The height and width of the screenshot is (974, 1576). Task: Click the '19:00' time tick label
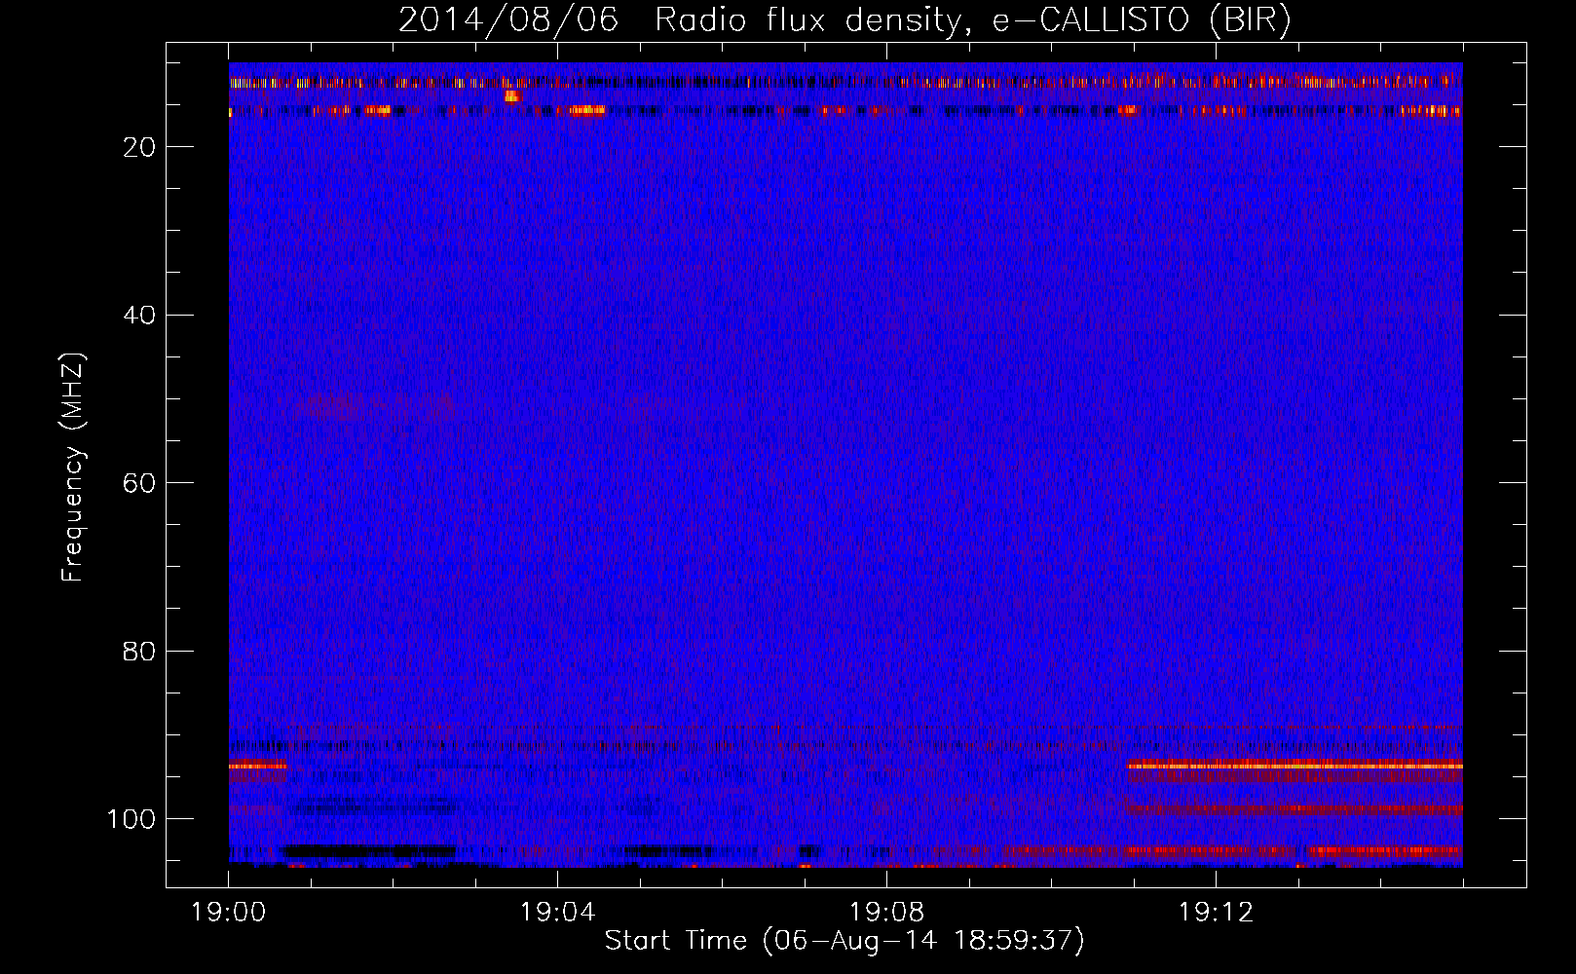click(229, 913)
